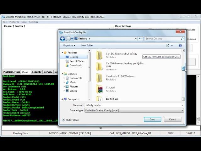
Task: Expand the Videos library
Action: tap(64, 91)
